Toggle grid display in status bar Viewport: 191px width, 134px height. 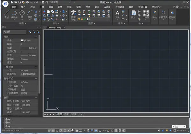tap(53, 131)
